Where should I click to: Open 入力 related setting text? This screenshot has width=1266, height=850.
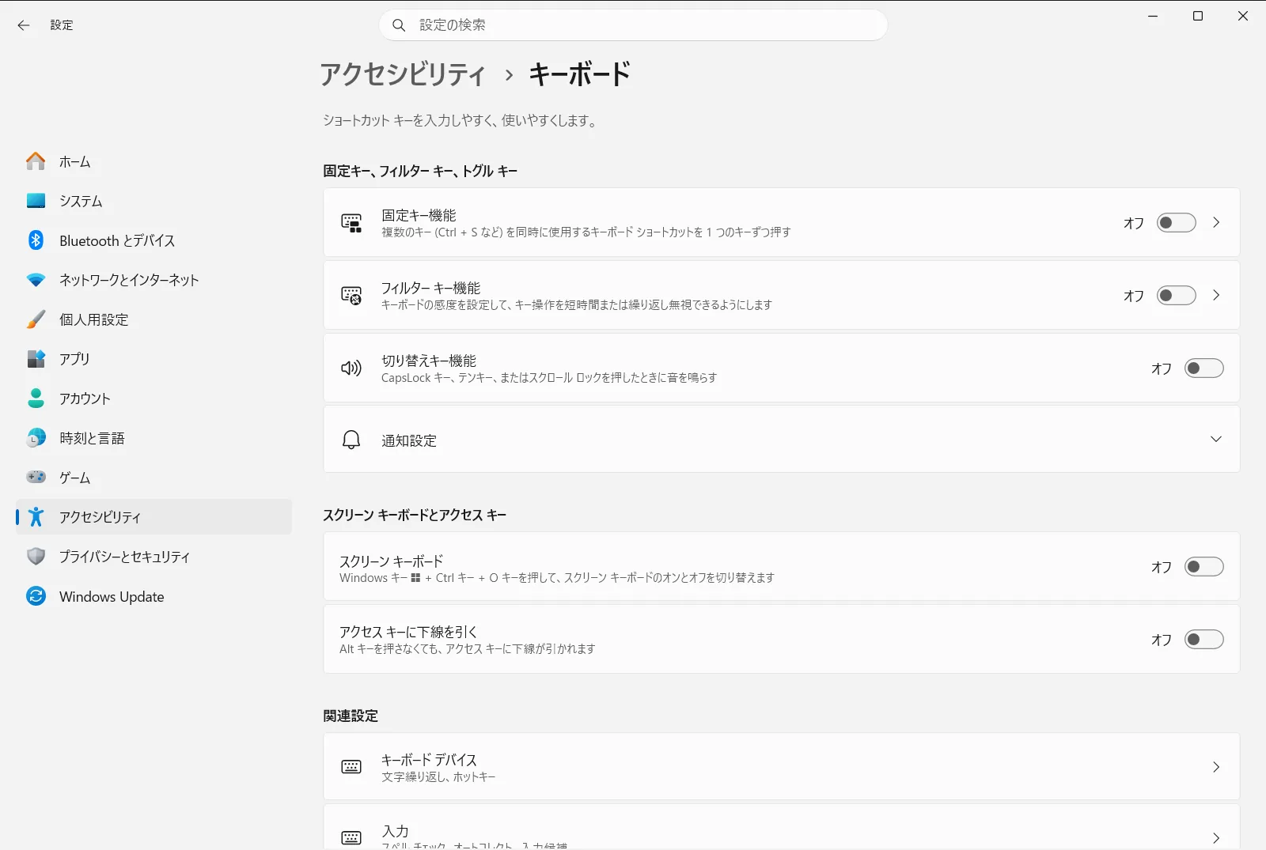(395, 831)
